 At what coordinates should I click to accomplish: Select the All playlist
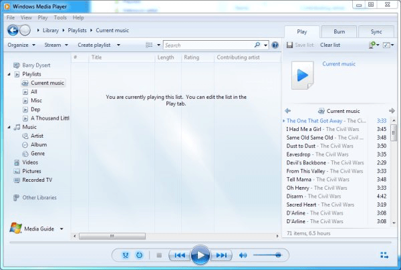coord(34,92)
